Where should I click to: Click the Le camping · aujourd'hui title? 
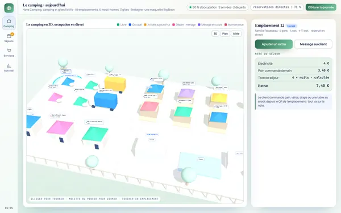(x=44, y=5)
